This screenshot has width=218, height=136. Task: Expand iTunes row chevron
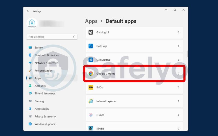(x=179, y=115)
